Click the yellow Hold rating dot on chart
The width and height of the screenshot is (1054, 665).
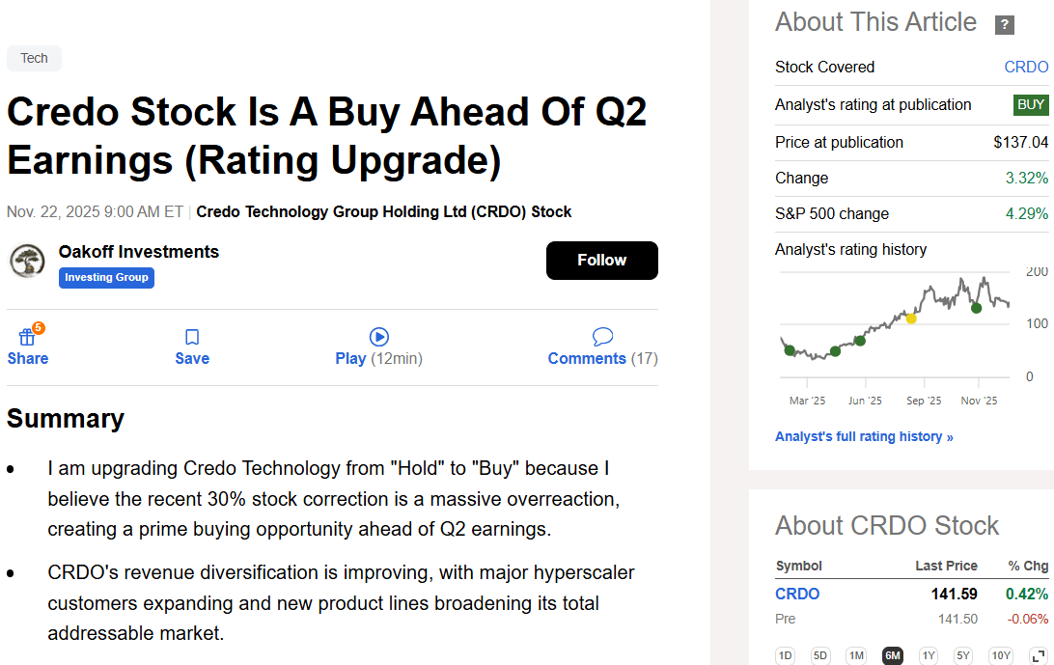(911, 318)
